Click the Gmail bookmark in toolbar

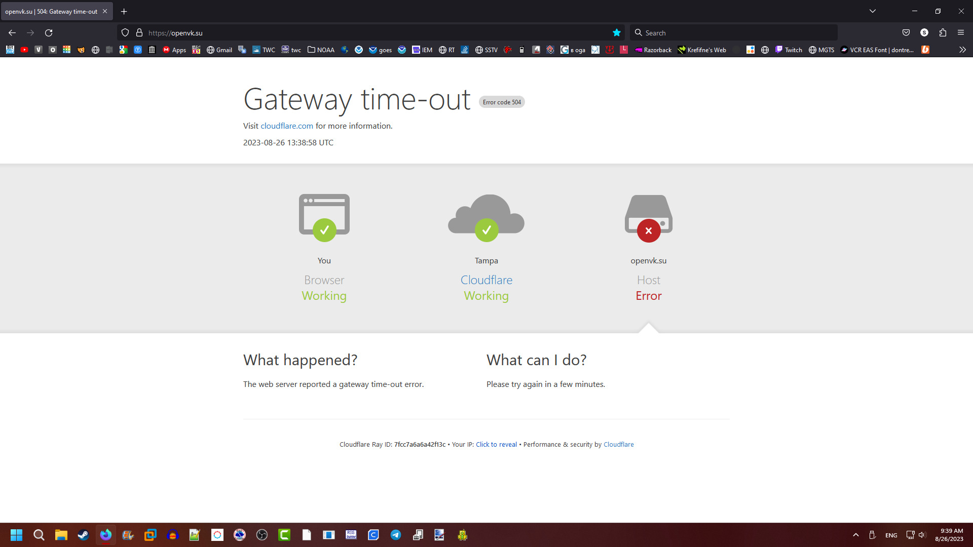coord(222,50)
